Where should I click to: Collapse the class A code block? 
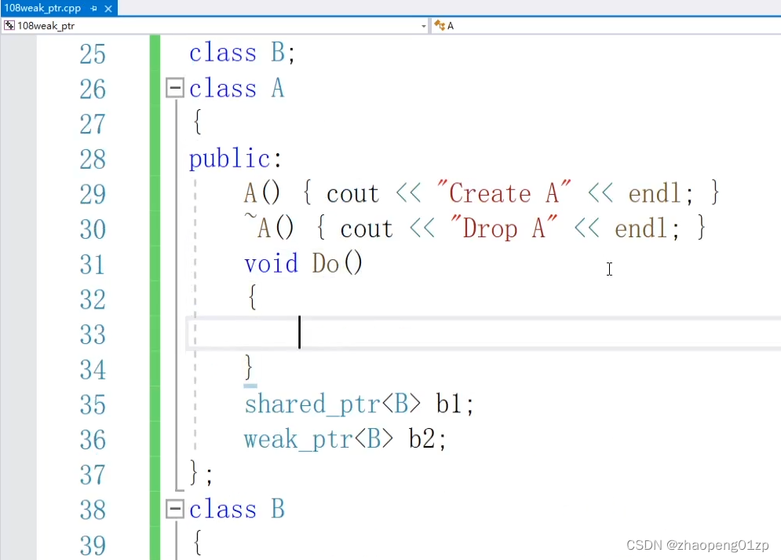pos(175,88)
